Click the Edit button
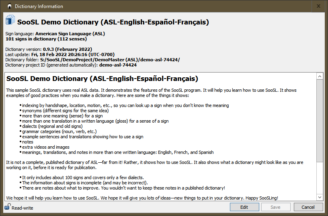Viewport: 328px width, 216px height. tap(244, 207)
